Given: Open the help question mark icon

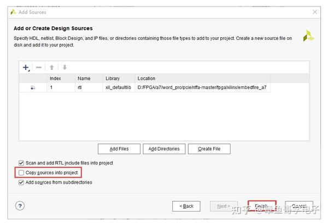Looking at the screenshot, I should [20, 206].
